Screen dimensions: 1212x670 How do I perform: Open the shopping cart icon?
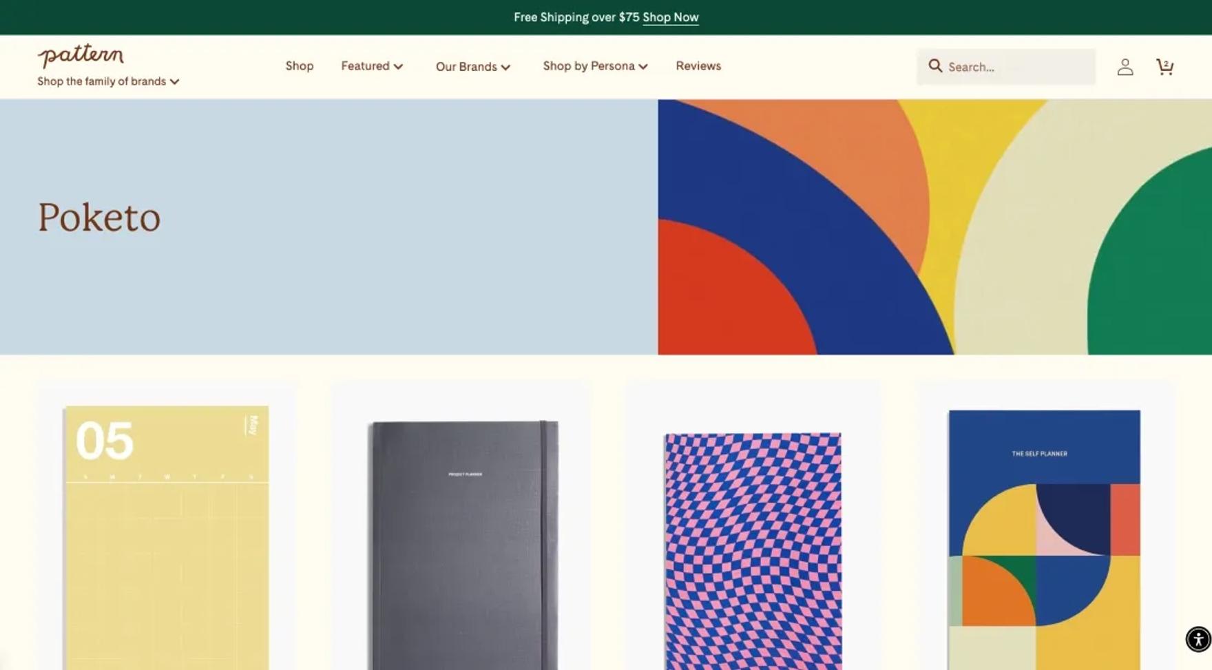[1164, 67]
